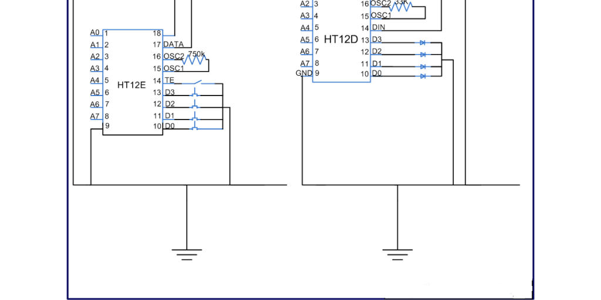
Task: Select the A4 address label on HT12E
Action: [94, 80]
